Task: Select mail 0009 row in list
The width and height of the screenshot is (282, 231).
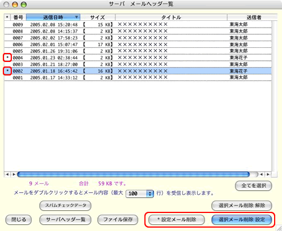Action: [138, 24]
